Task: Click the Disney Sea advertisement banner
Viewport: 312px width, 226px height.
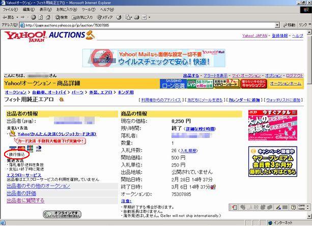Action: pos(273,125)
